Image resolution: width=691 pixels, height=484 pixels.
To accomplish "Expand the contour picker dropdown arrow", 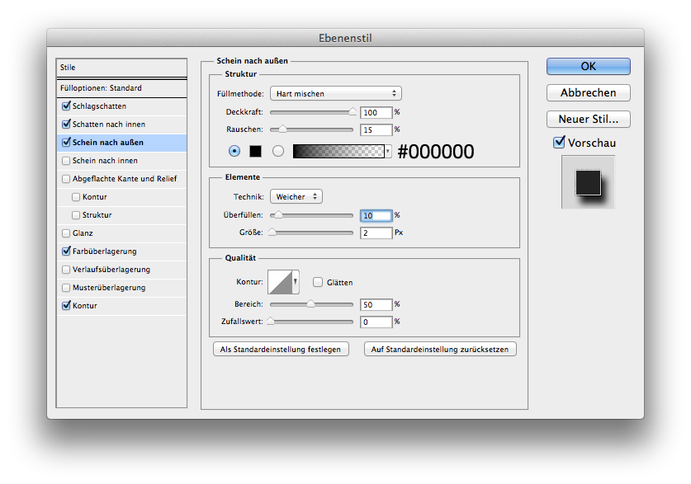I will (x=295, y=282).
